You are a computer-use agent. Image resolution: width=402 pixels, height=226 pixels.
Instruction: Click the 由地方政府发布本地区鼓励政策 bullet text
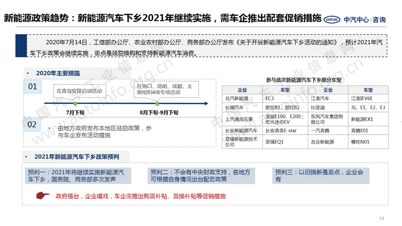[x=105, y=132]
